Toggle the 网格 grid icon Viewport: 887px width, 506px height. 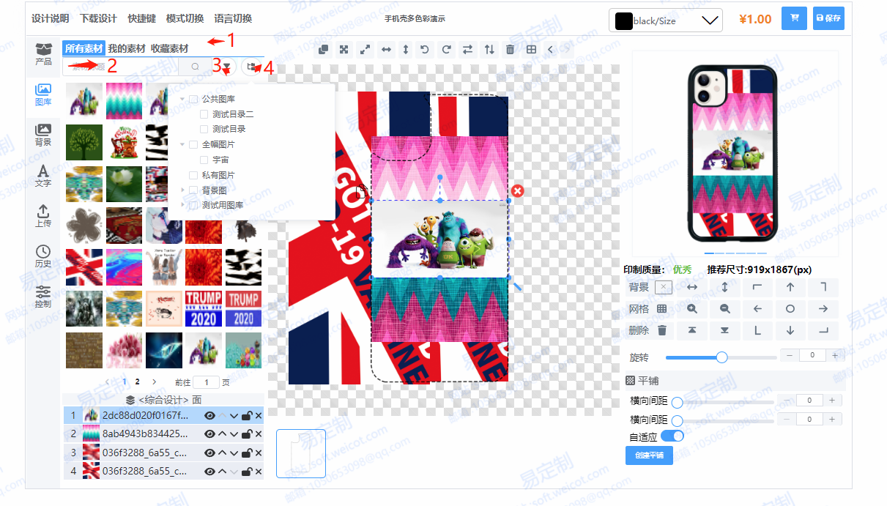click(662, 309)
